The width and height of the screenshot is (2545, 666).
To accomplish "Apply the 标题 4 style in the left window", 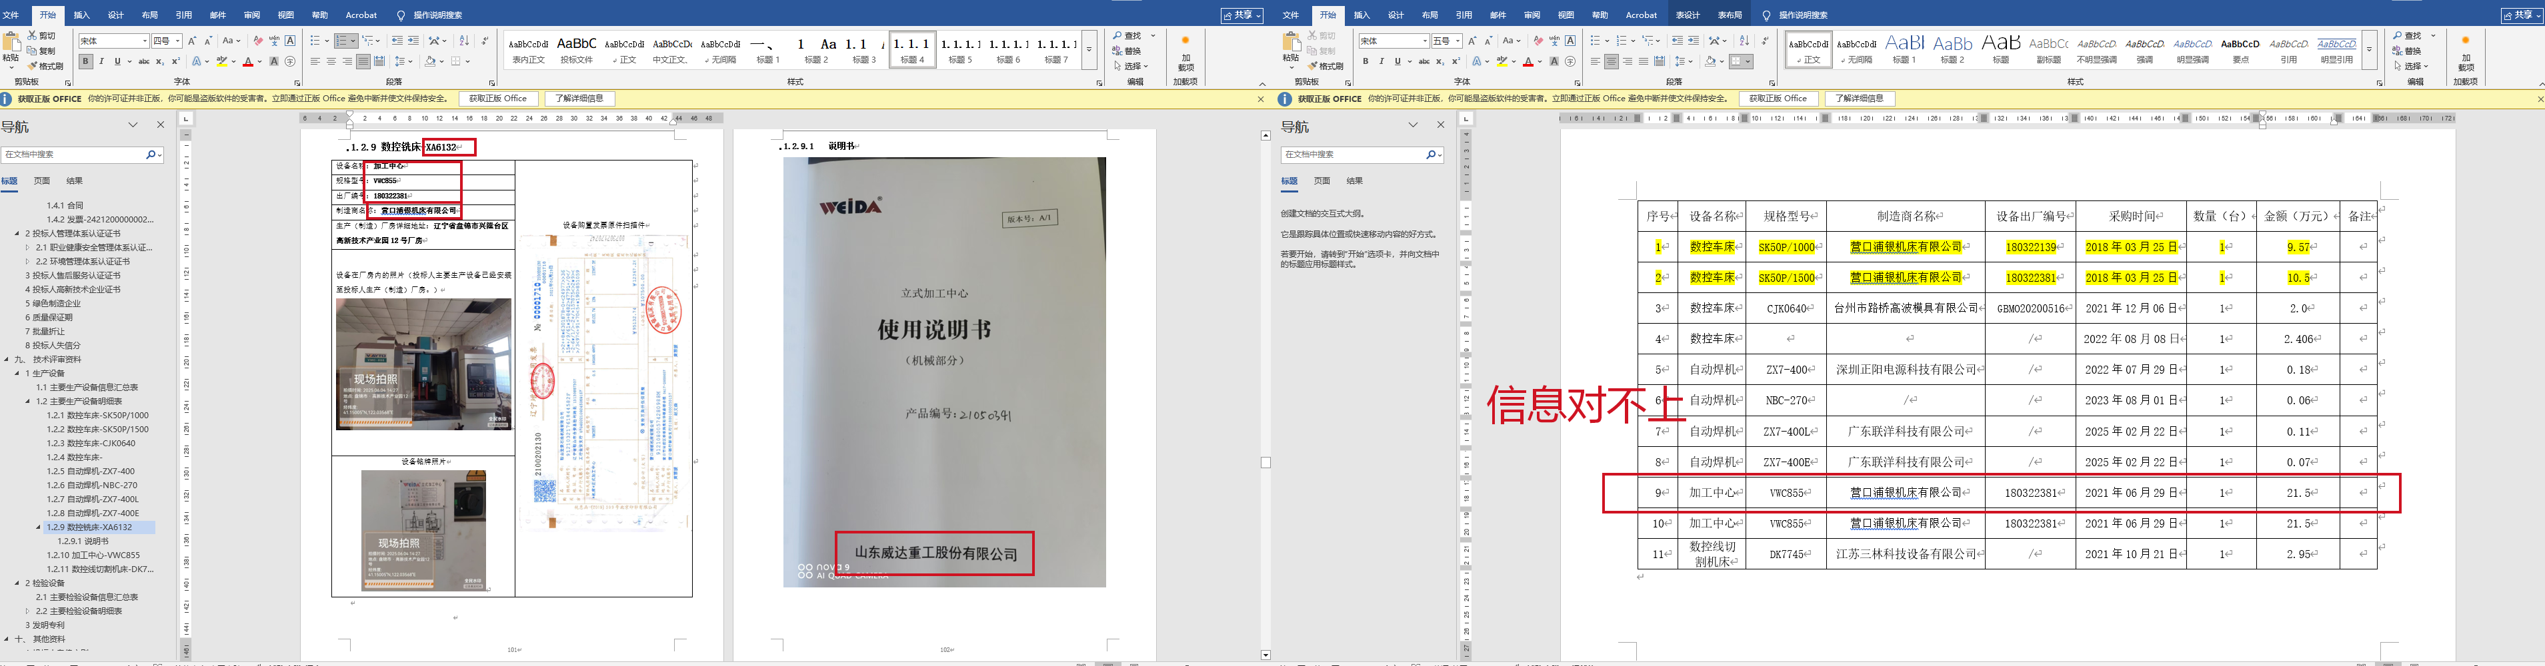I will tap(913, 49).
